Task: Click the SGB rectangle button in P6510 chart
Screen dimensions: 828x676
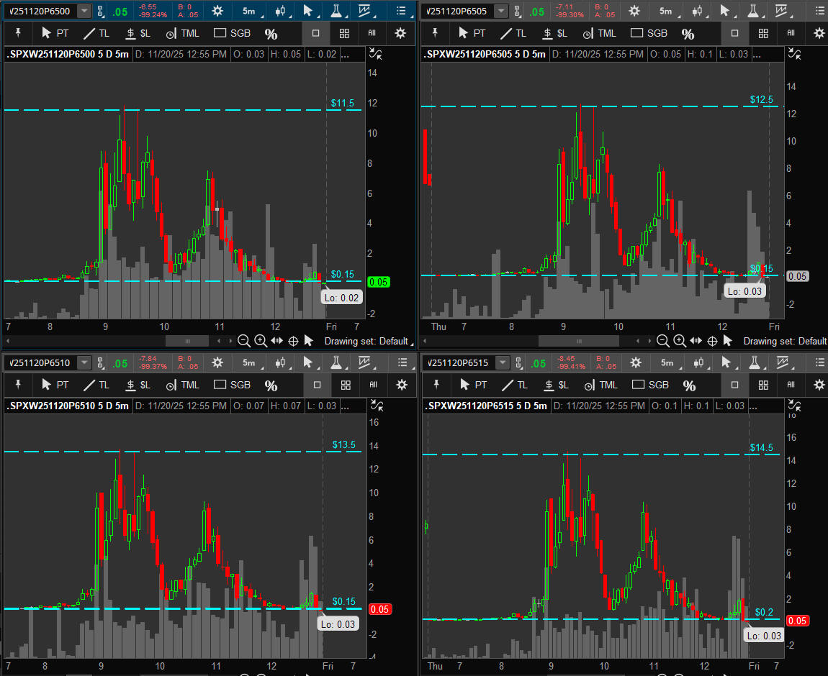Action: coord(233,385)
